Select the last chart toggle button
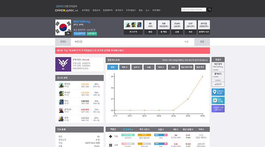Screen dimensions: 265x147 pos(200,67)
